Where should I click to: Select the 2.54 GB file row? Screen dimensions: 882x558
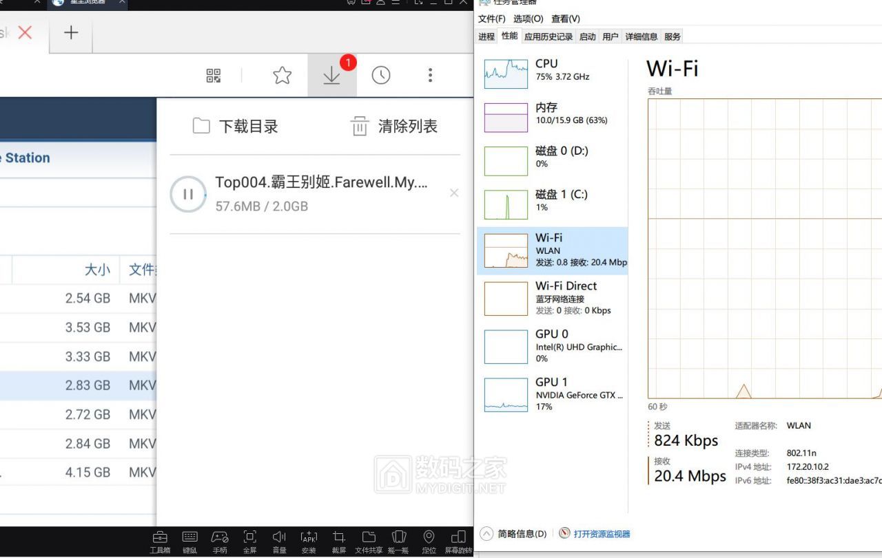tap(78, 299)
